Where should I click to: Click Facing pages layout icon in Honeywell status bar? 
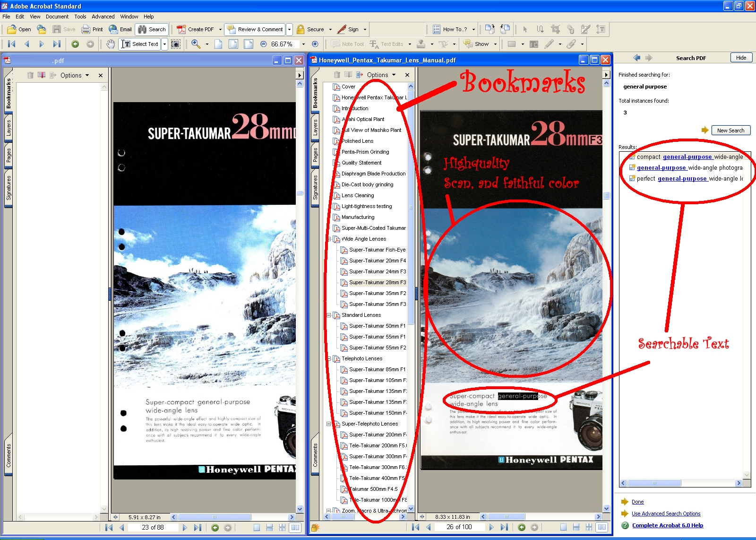tap(602, 527)
